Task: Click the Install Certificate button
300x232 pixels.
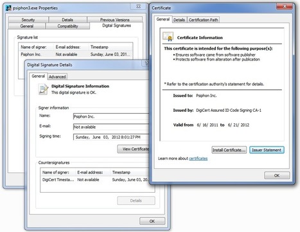Action: (x=229, y=150)
